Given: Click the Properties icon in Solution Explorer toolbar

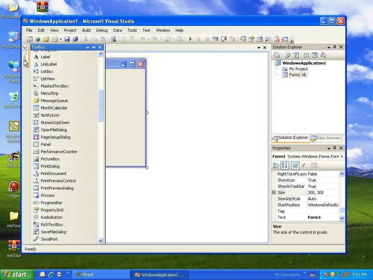Looking at the screenshot, I should [277, 55].
